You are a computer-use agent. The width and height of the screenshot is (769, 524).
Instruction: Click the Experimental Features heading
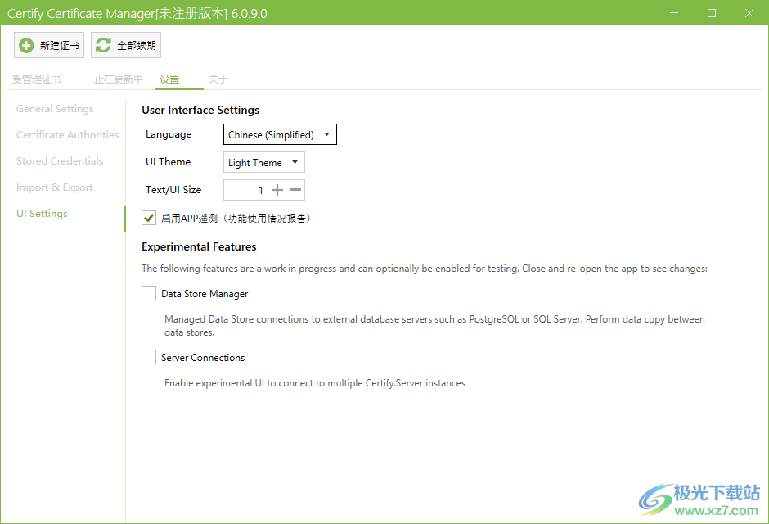tap(199, 246)
